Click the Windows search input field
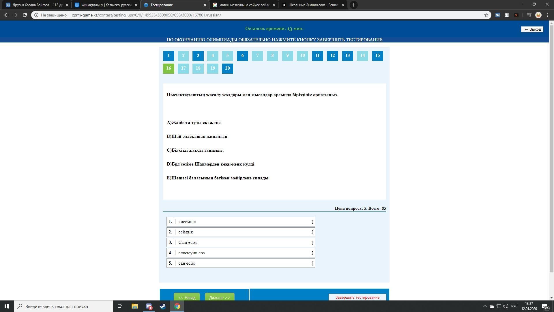 coord(66,306)
